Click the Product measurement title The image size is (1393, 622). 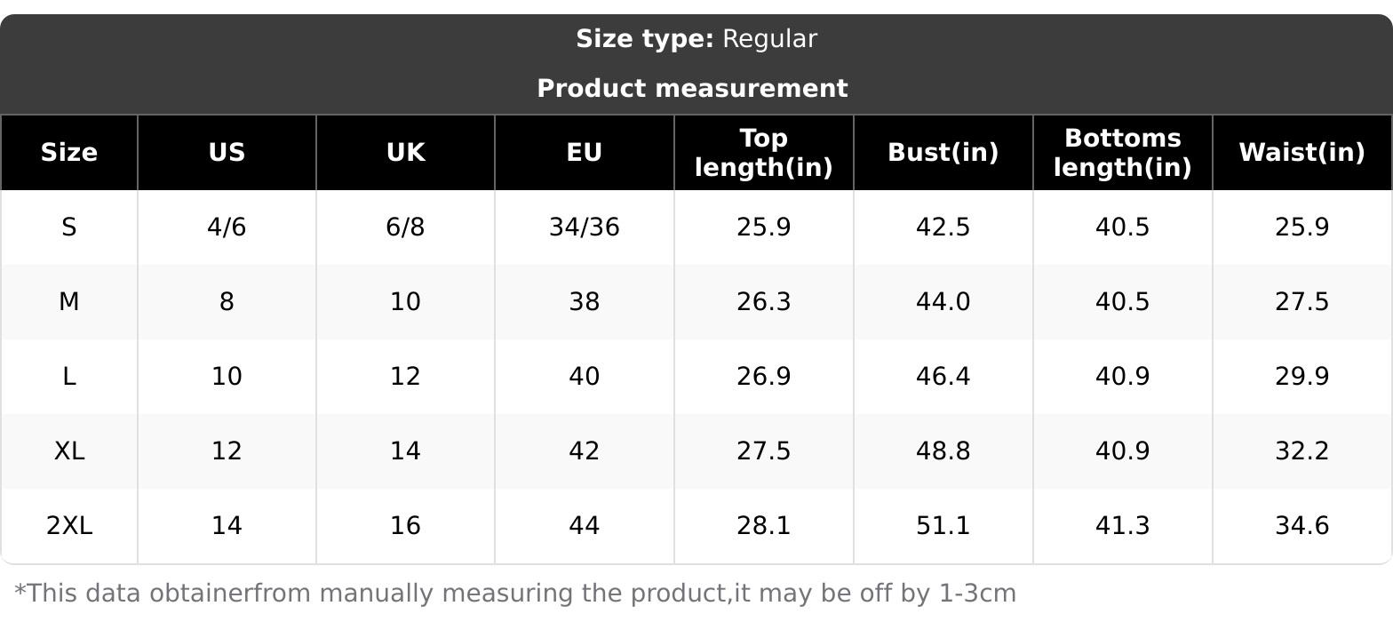(692, 89)
